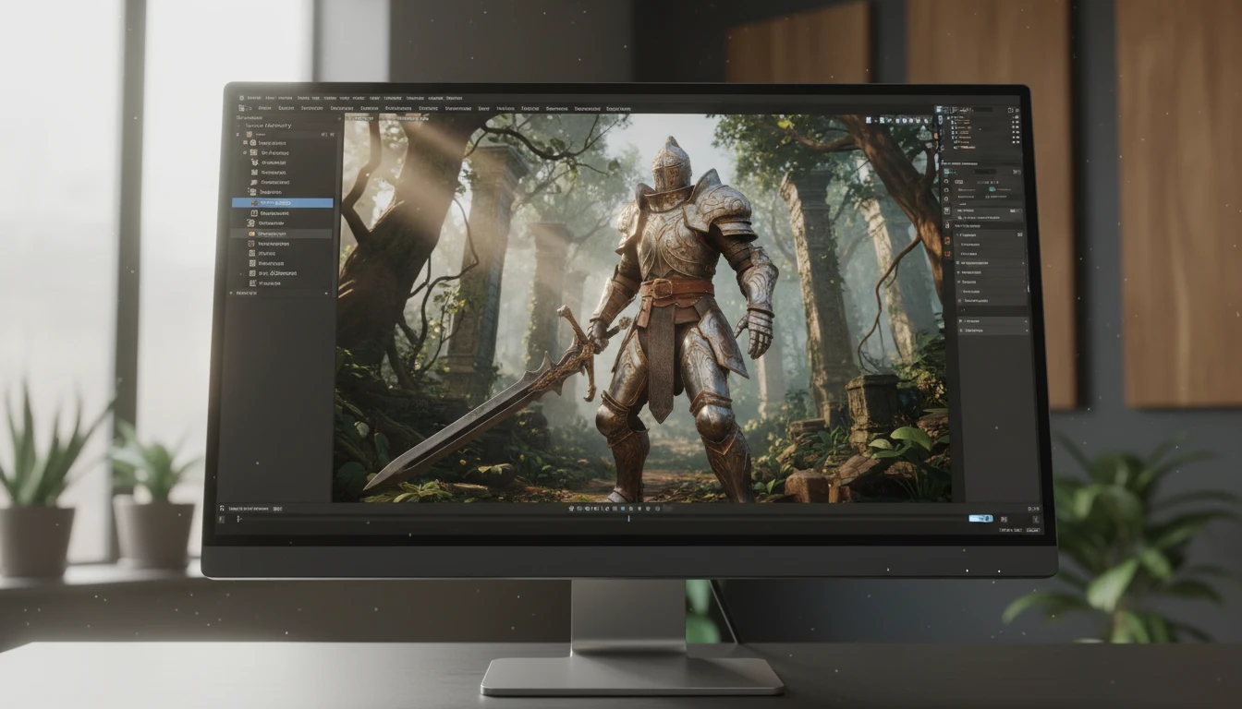
Task: Click the last red properties tab icon
Action: pyautogui.click(x=947, y=254)
